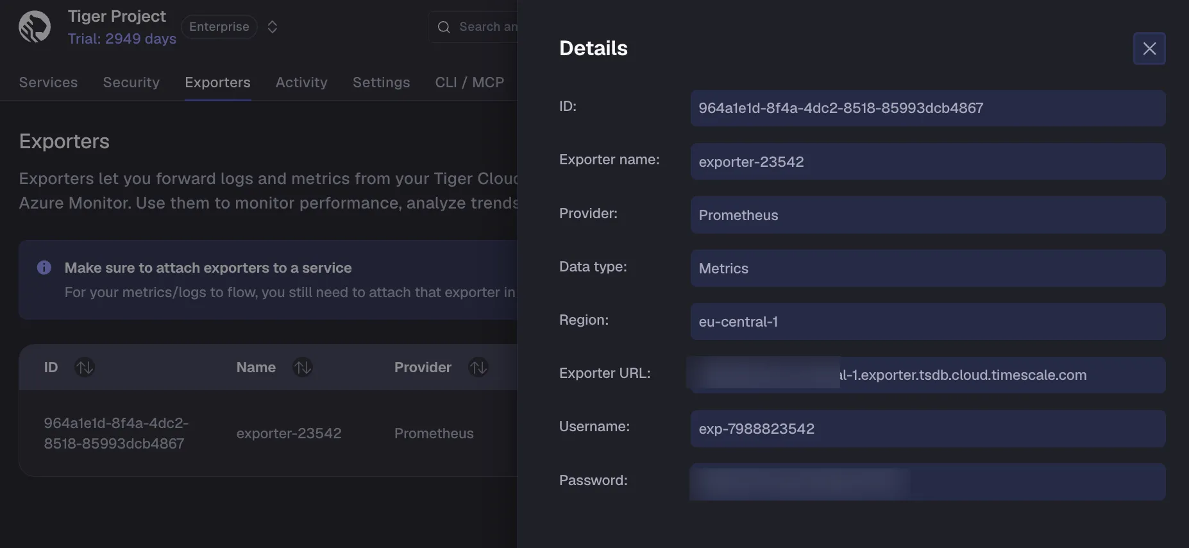Click the Tiger Project logo icon
Screen dimensions: 1189x548
(35, 27)
